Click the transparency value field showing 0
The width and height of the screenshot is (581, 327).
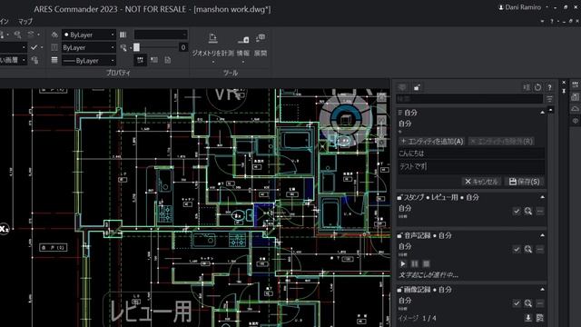point(182,47)
